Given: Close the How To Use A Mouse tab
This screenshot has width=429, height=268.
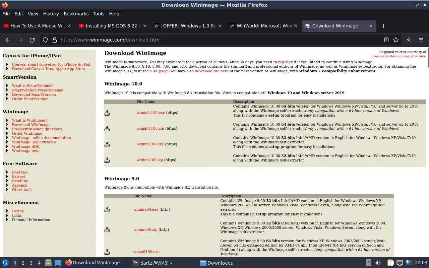Looking at the screenshot, I should coord(69,26).
